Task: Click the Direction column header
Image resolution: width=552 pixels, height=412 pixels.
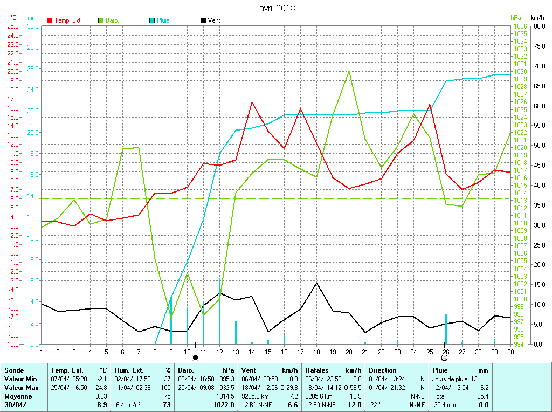Action: click(x=382, y=370)
